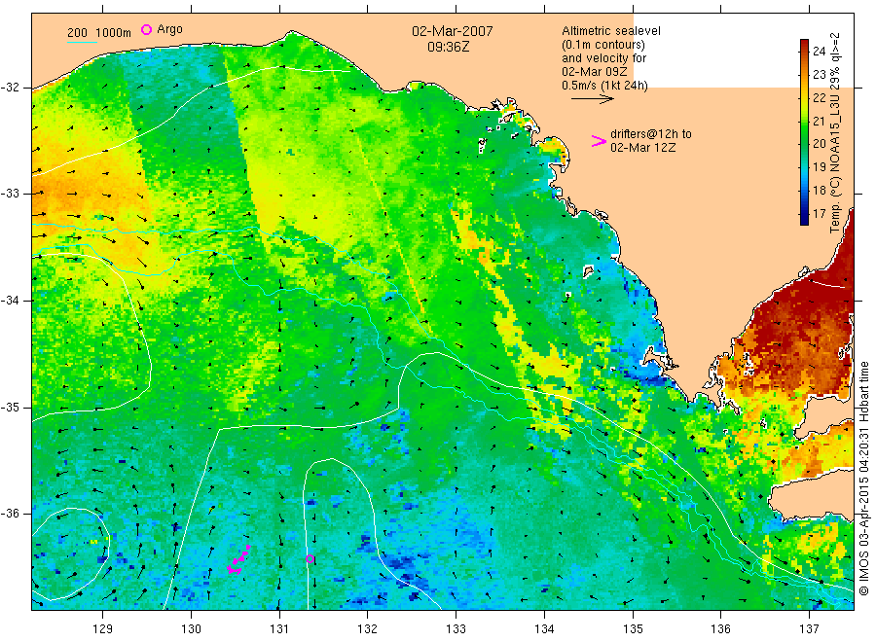Image resolution: width=876 pixels, height=642 pixels.
Task: Click the 'Argo' legend label
Action: [x=169, y=29]
